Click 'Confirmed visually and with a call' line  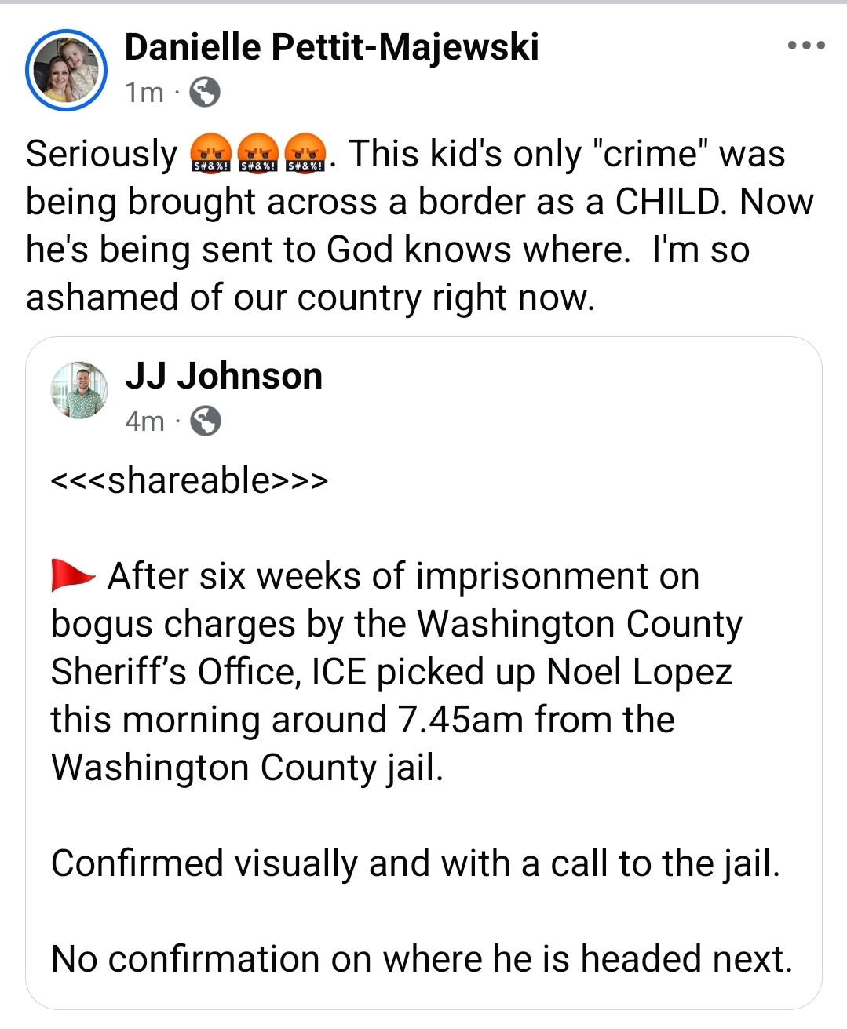coord(415,863)
